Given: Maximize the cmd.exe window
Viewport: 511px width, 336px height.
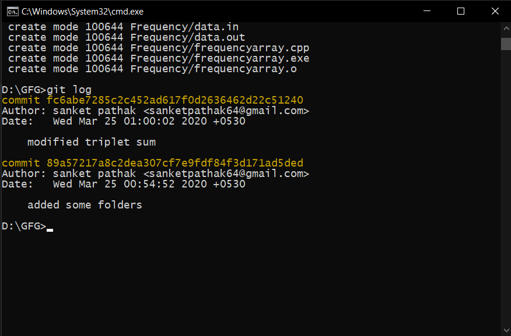Looking at the screenshot, I should pyautogui.click(x=461, y=11).
